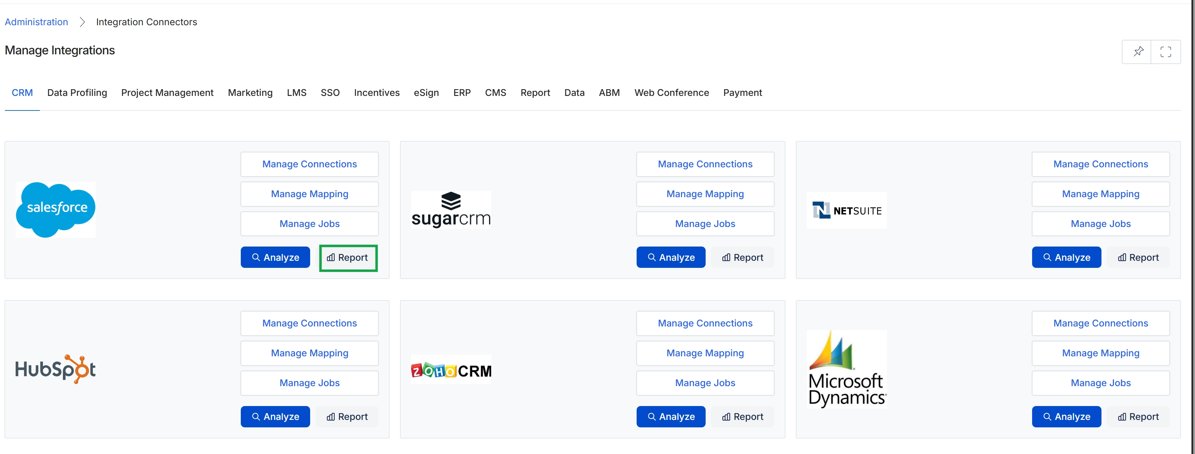Select the NetSuite logo
1195x454 pixels.
[846, 210]
